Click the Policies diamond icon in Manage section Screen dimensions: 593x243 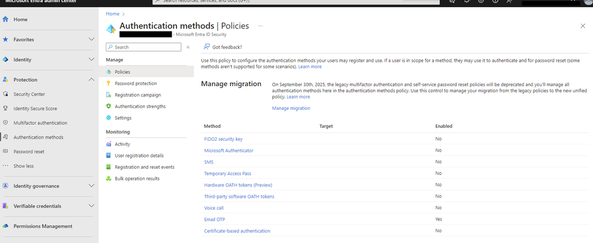[109, 72]
